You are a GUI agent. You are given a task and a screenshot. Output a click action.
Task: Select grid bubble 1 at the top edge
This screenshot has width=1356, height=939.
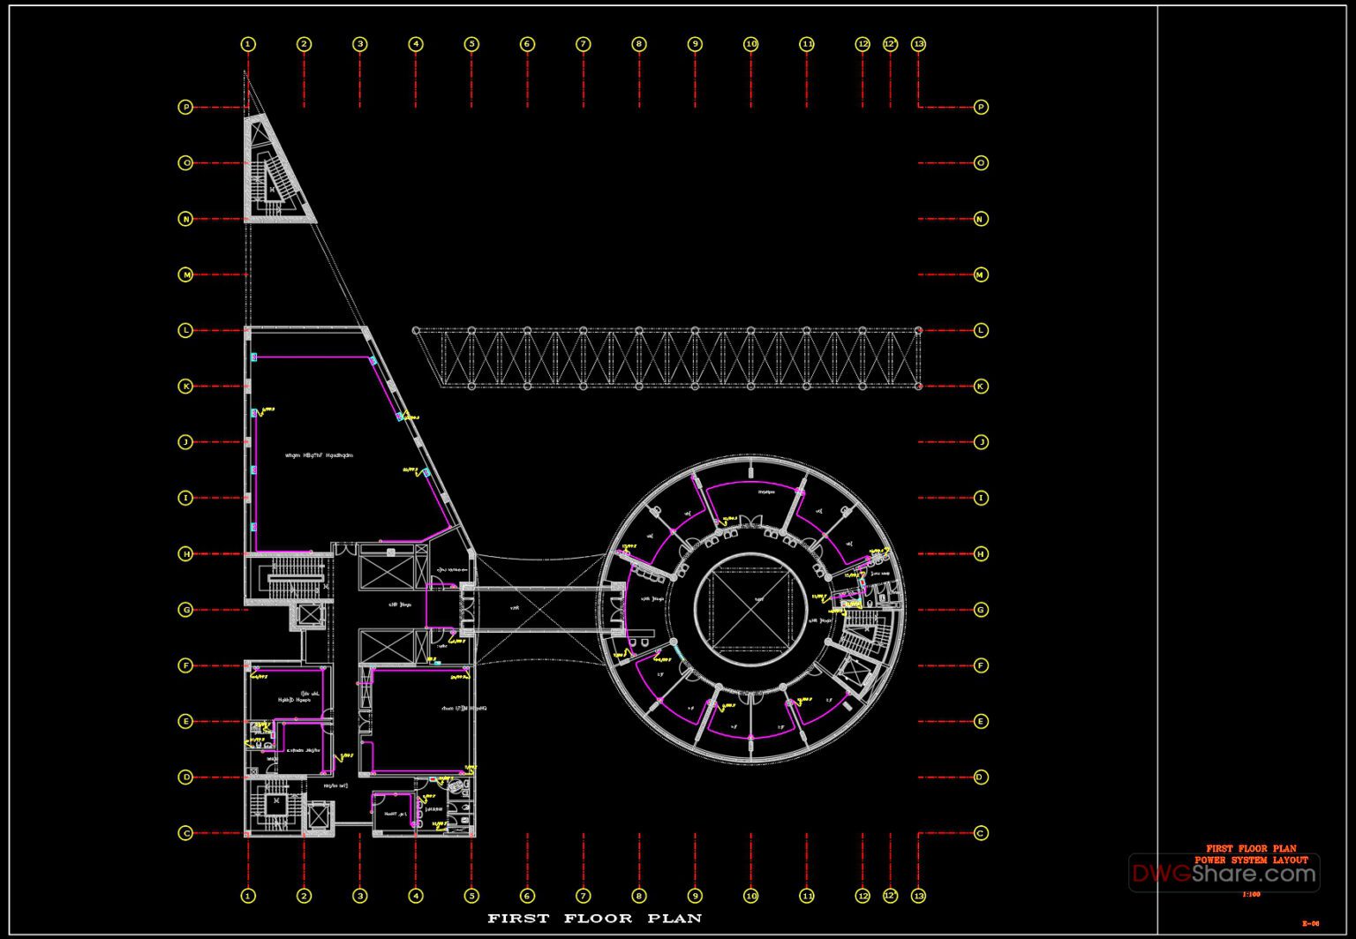(247, 41)
